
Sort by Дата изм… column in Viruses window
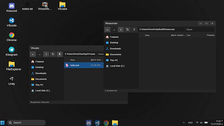[x=97, y=60]
